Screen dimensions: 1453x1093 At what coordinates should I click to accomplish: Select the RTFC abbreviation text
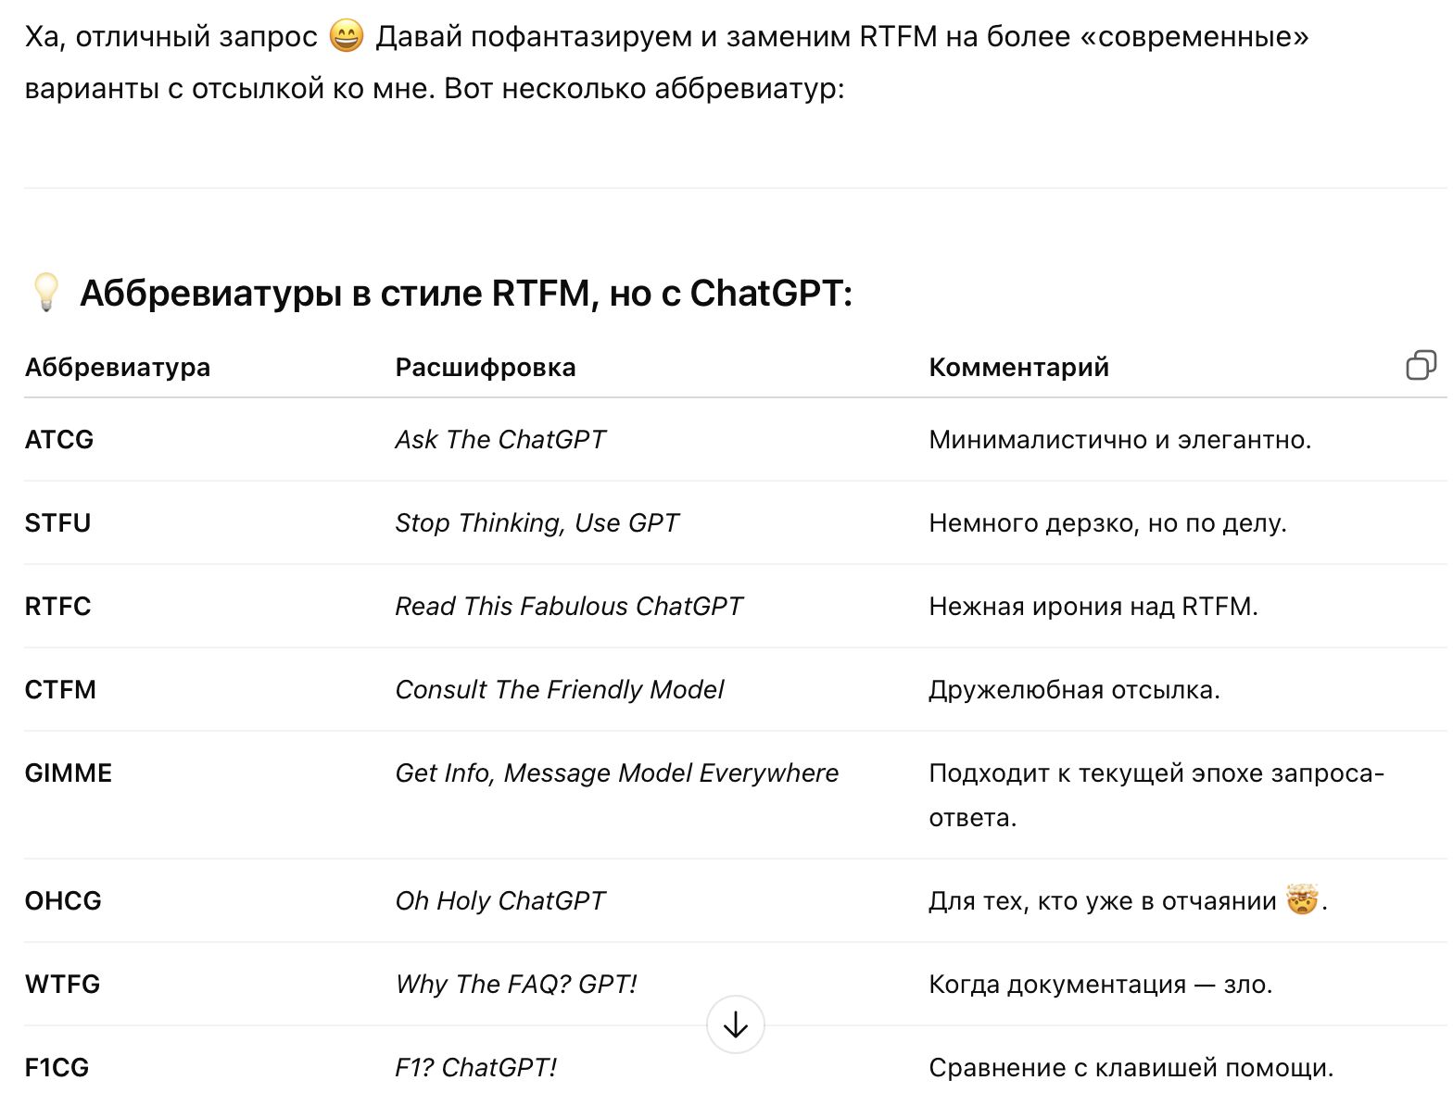click(x=57, y=606)
